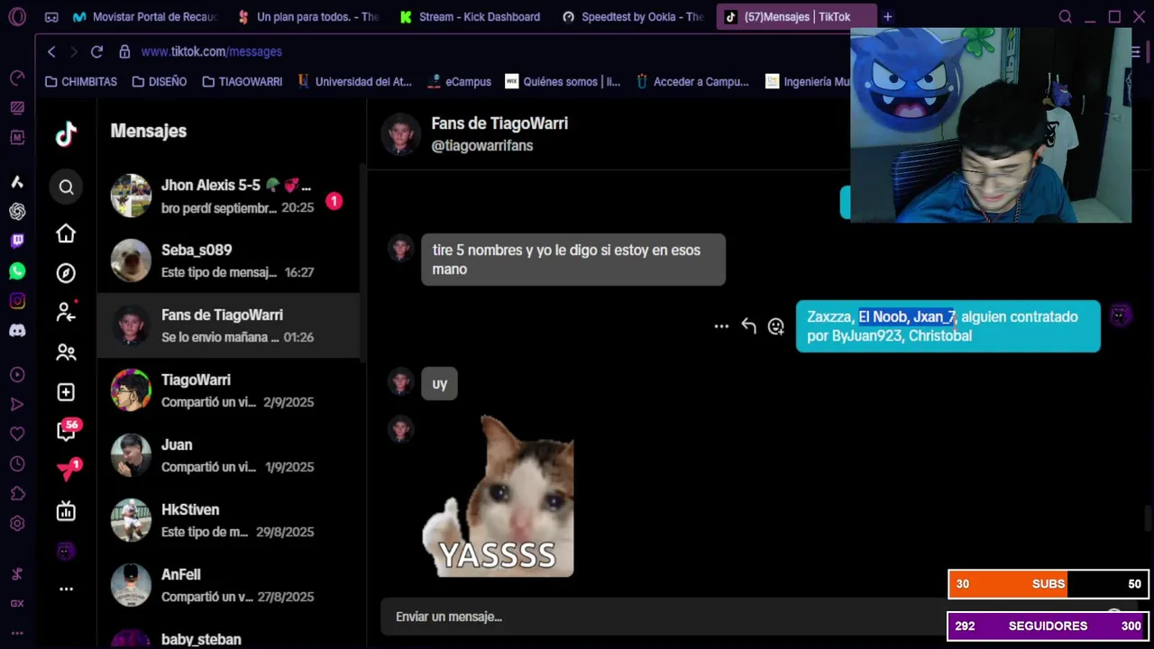This screenshot has width=1154, height=649.
Task: Switch to Stream - Kick Dashboard tab
Action: pyautogui.click(x=471, y=16)
